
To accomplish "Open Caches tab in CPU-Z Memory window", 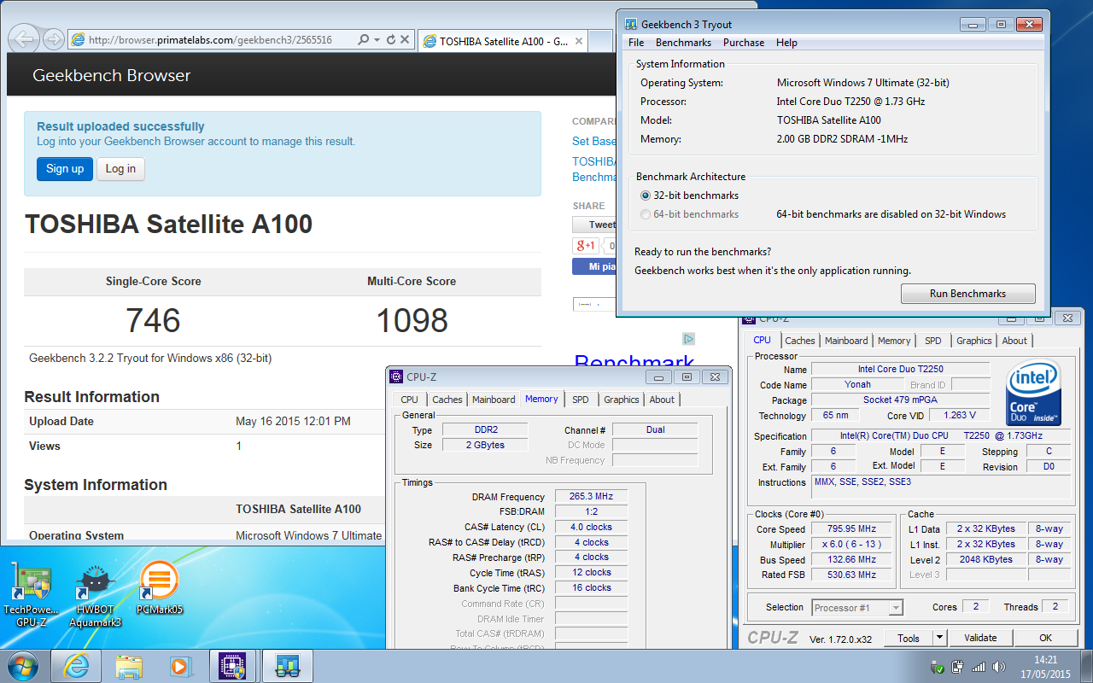I will [447, 400].
